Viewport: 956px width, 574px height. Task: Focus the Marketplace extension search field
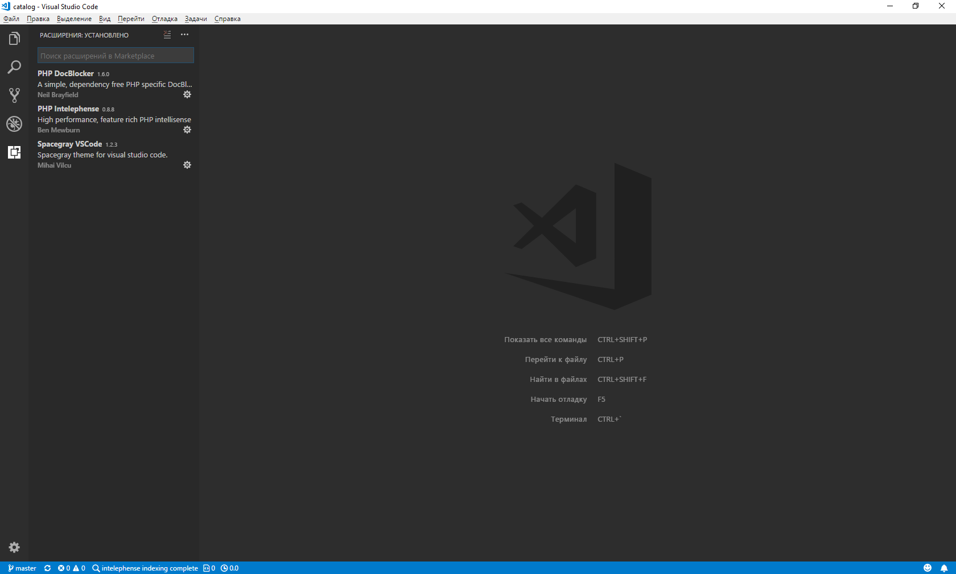[116, 56]
